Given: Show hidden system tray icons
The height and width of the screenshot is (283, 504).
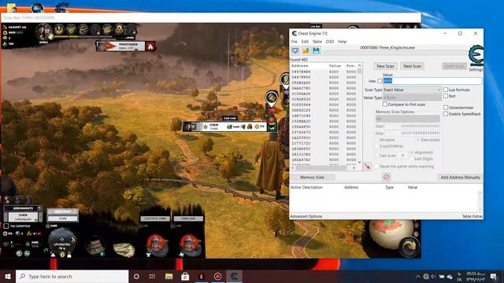Looking at the screenshot, I should tap(418, 276).
